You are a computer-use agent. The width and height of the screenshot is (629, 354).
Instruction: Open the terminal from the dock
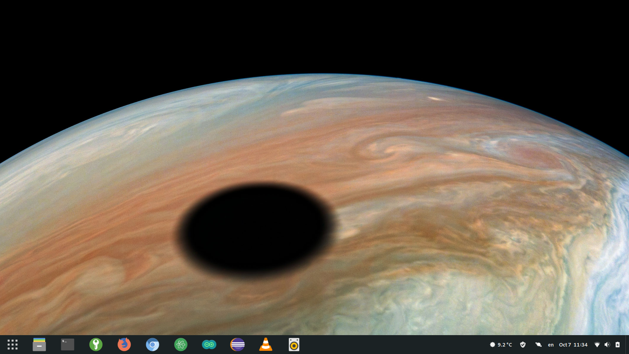click(68, 345)
